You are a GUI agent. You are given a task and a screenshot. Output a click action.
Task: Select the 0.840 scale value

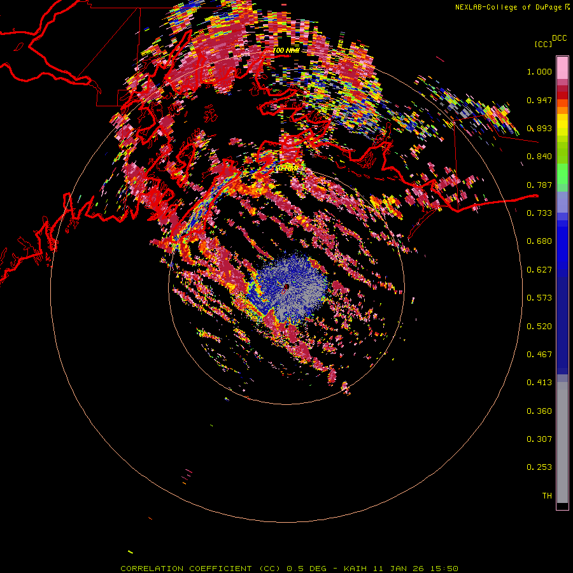point(539,157)
